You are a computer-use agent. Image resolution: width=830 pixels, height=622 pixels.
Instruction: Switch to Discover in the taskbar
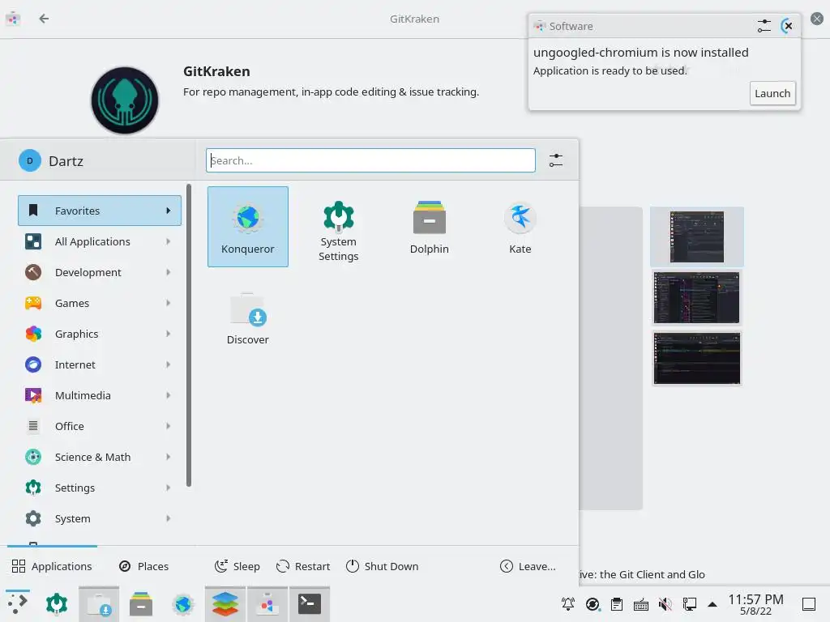pos(99,603)
